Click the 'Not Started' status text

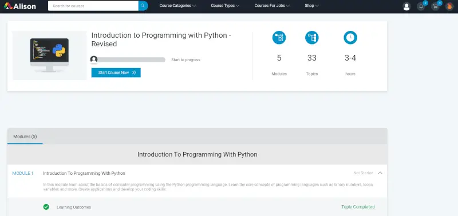[x=364, y=173]
